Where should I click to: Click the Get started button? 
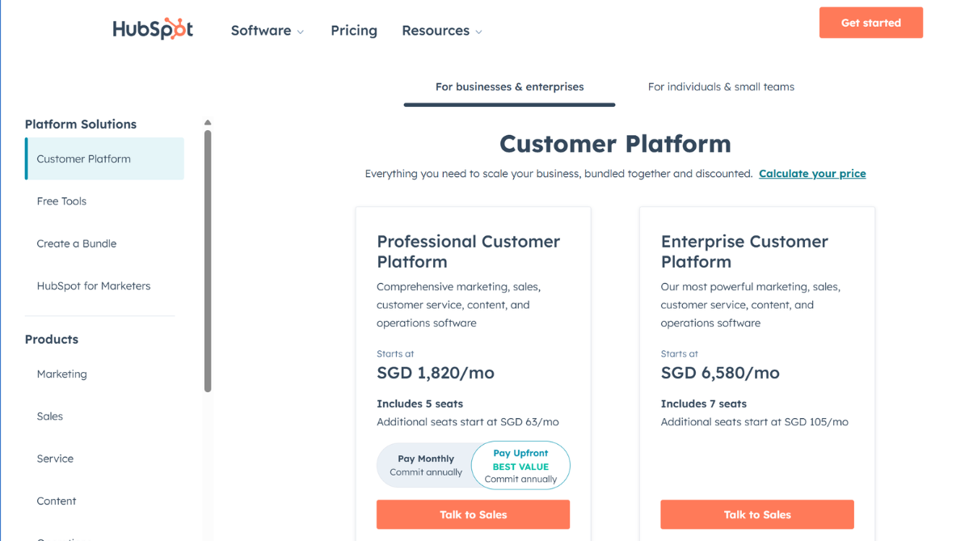coord(870,23)
